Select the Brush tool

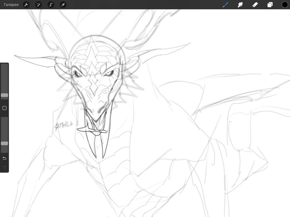[225, 5]
